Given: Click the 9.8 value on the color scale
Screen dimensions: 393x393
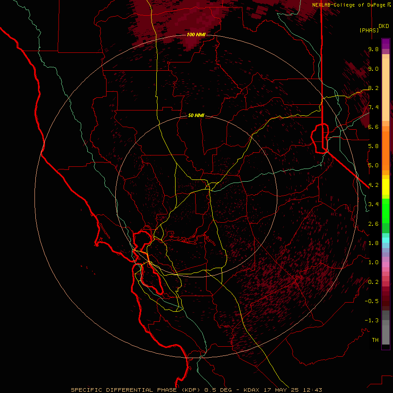Looking at the screenshot, I should pos(373,49).
